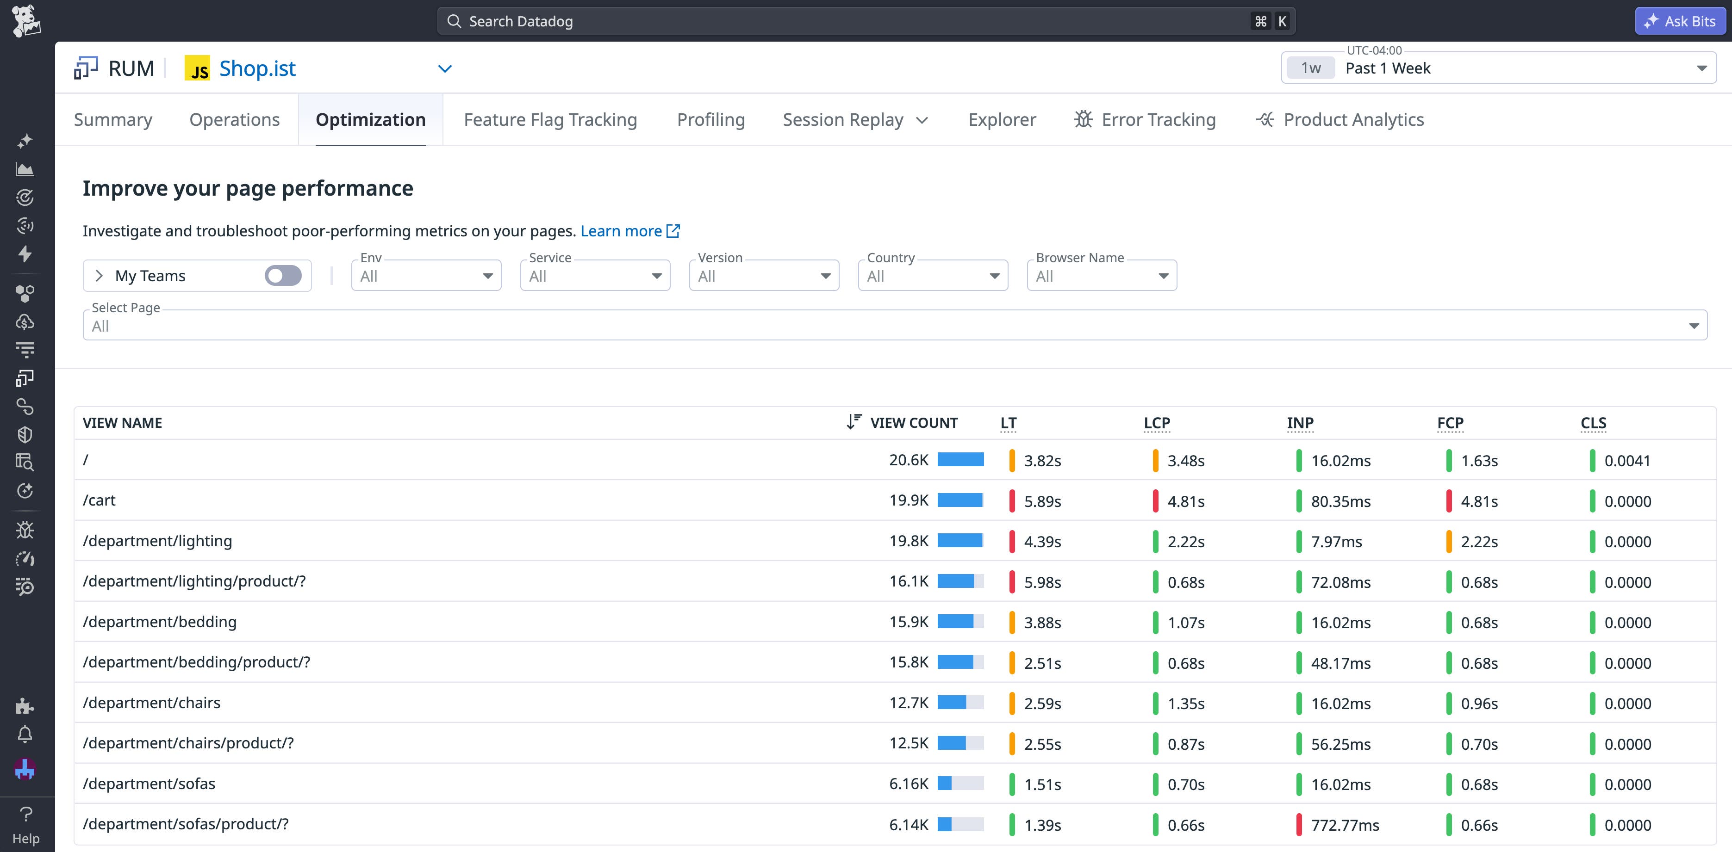Toggle the My Teams filter switch

[283, 276]
